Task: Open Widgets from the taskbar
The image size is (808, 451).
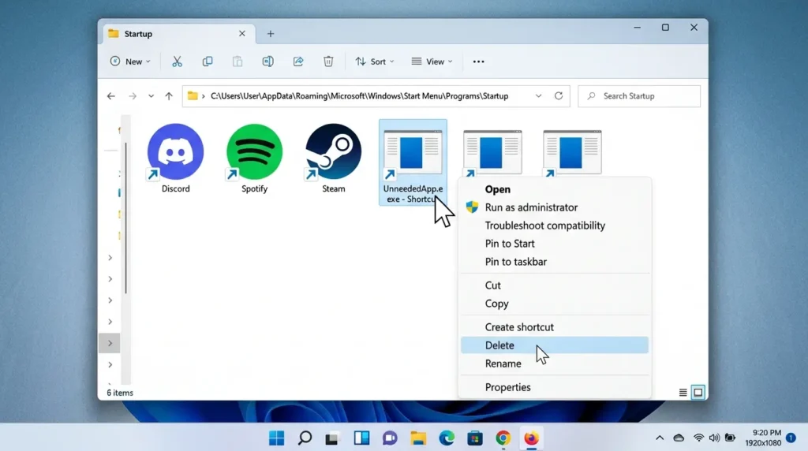Action: 361,438
